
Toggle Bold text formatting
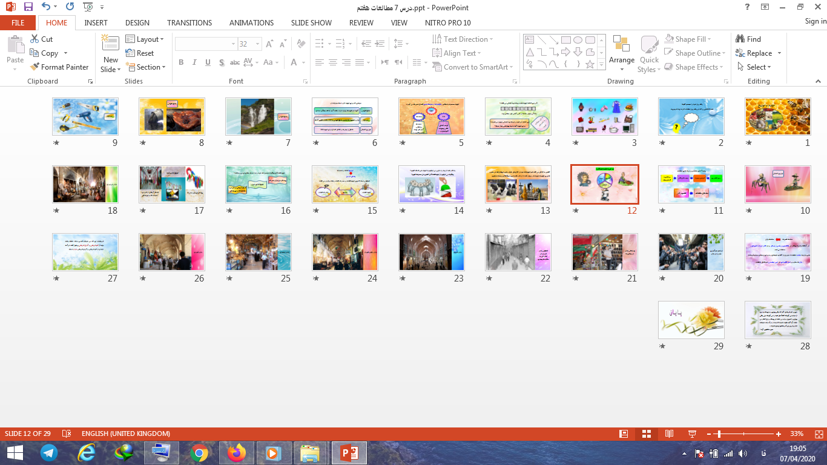pos(181,62)
